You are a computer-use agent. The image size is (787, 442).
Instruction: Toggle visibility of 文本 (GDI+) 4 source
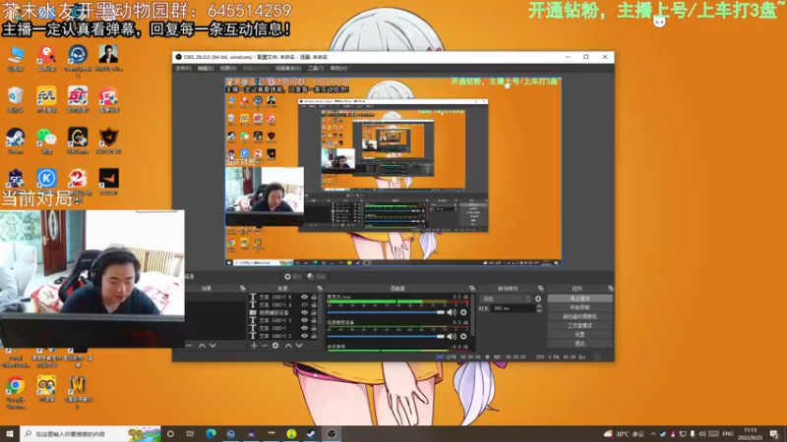pyautogui.click(x=304, y=304)
